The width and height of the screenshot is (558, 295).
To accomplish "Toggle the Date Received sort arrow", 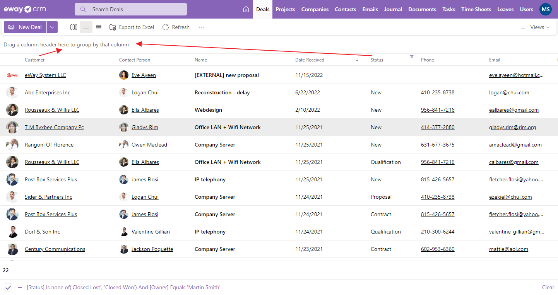I will coord(357,60).
